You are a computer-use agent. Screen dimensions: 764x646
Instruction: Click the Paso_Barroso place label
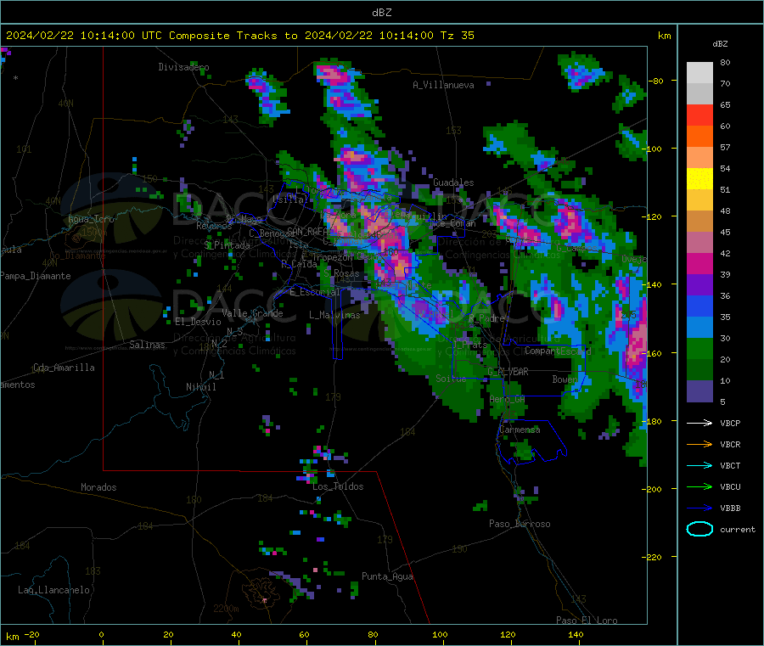click(520, 524)
